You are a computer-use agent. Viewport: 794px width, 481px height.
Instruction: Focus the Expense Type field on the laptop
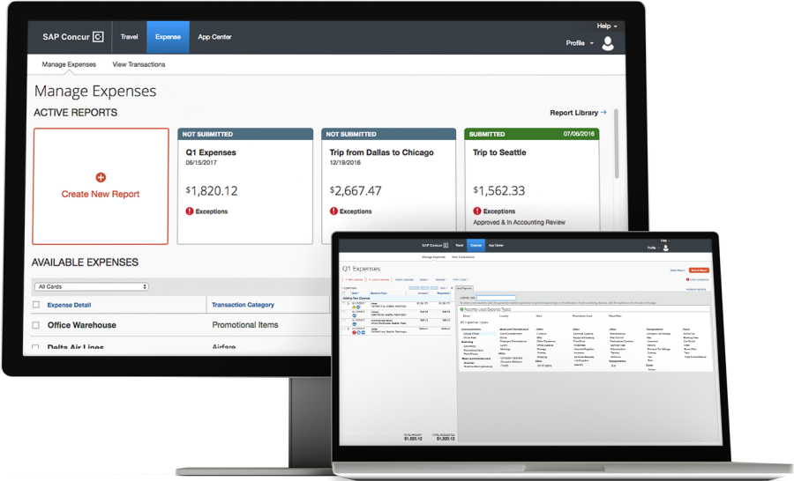pyautogui.click(x=495, y=298)
